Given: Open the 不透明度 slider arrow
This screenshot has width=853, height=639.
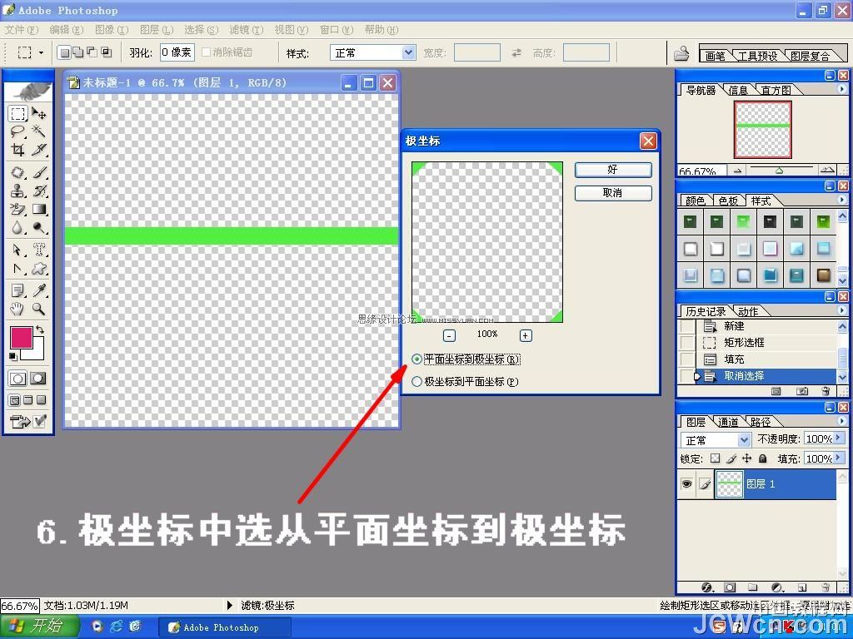Looking at the screenshot, I should 839,438.
